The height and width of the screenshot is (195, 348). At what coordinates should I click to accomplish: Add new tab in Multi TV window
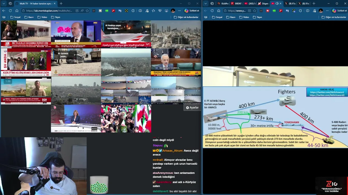pyautogui.click(x=61, y=4)
